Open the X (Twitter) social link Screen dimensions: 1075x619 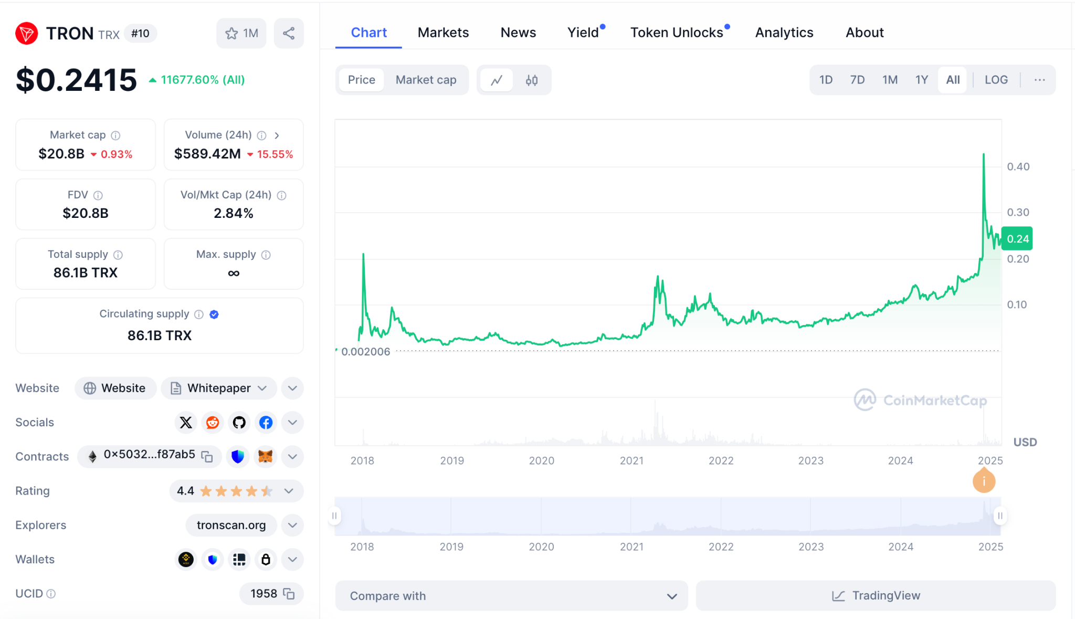(186, 423)
